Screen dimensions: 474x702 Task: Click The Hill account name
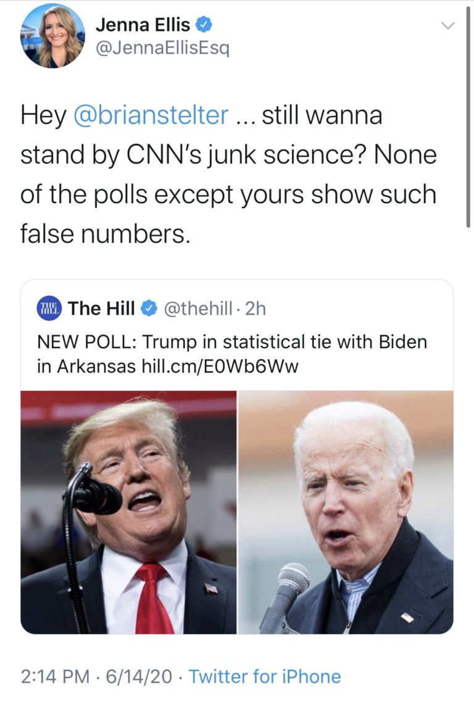(101, 308)
